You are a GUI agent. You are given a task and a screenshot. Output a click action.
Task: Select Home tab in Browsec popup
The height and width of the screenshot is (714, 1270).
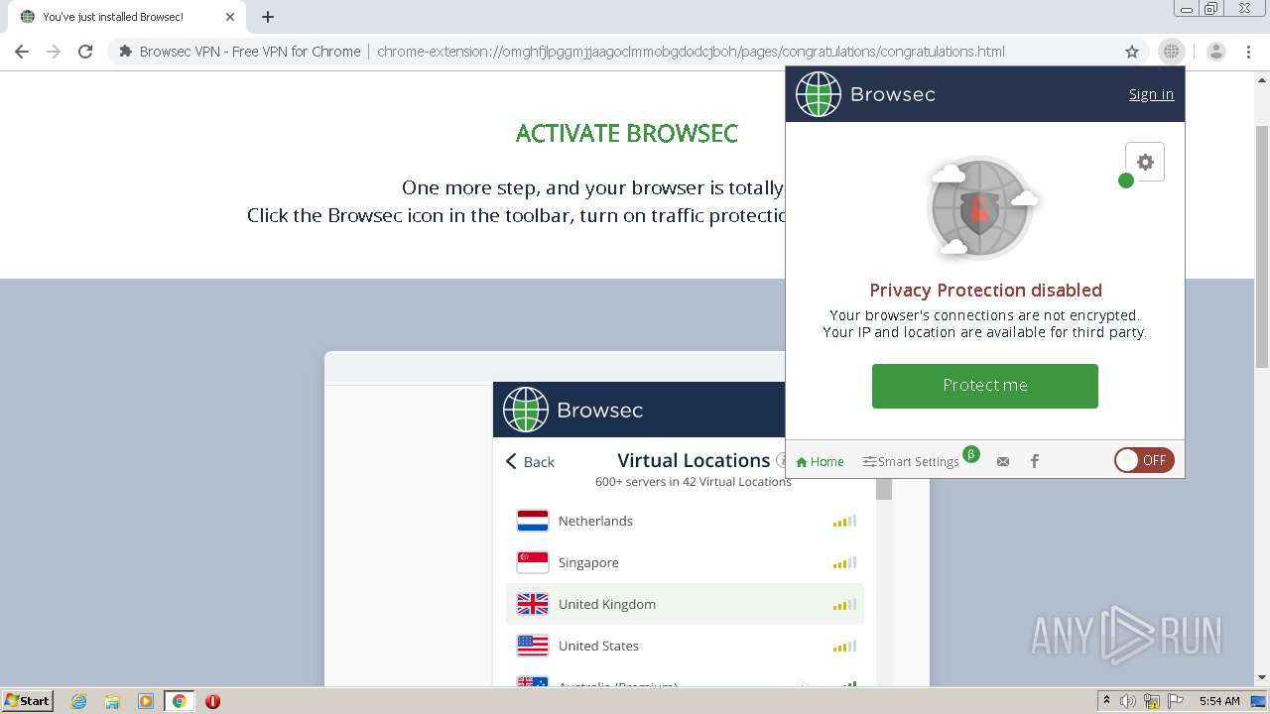[820, 461]
